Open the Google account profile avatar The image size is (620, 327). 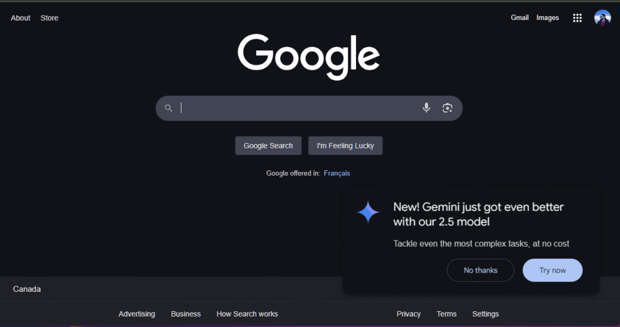[602, 18]
